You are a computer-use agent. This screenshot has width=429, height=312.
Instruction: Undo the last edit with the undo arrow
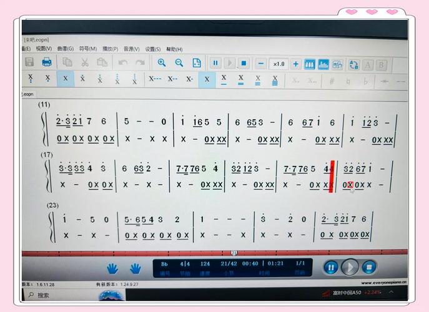[x=123, y=62]
